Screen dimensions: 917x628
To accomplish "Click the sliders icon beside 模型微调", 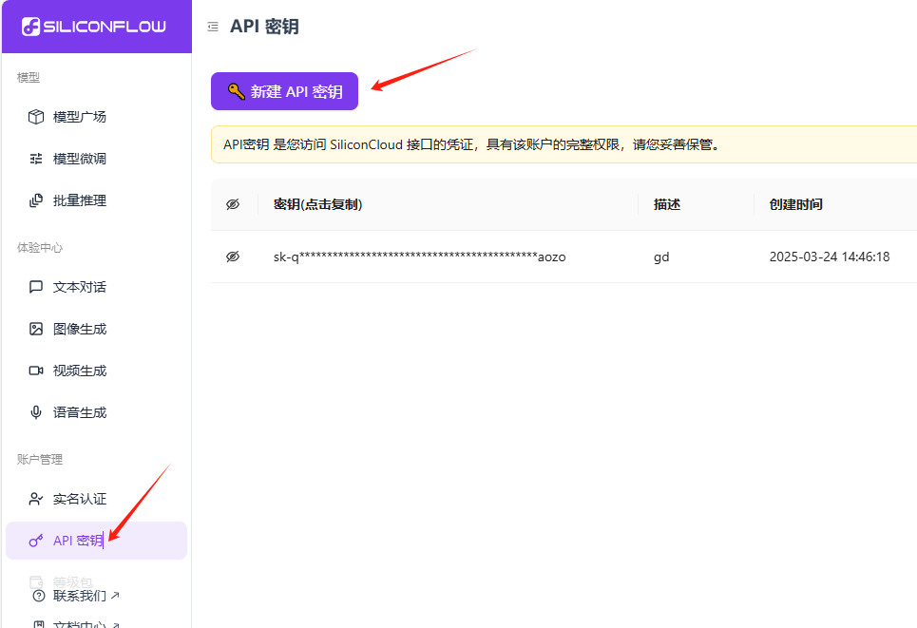I will (36, 159).
